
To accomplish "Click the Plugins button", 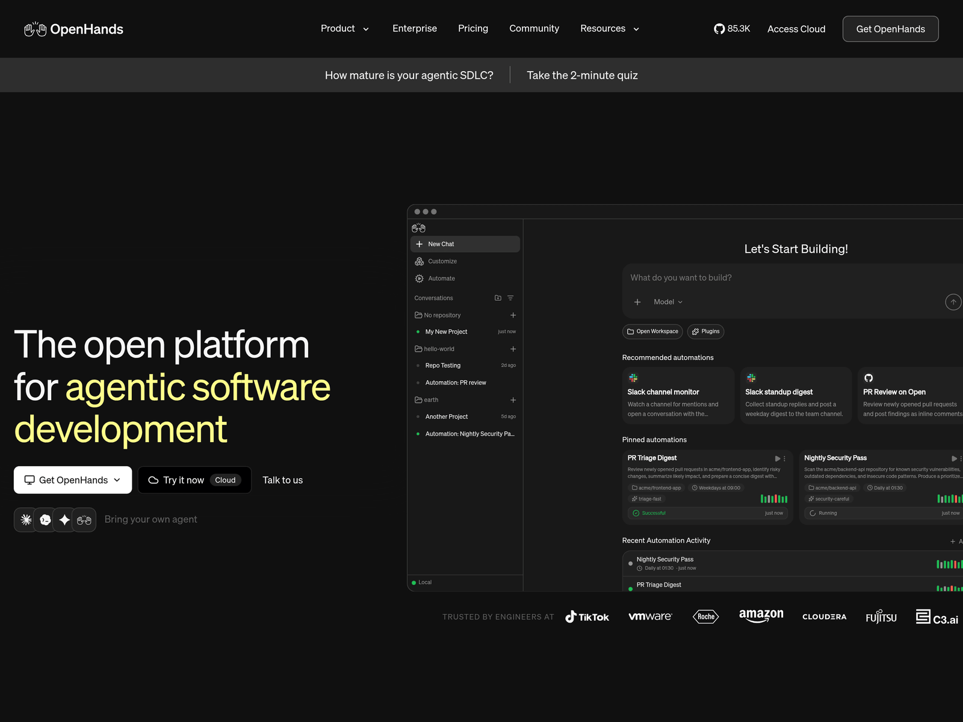I will 705,332.
